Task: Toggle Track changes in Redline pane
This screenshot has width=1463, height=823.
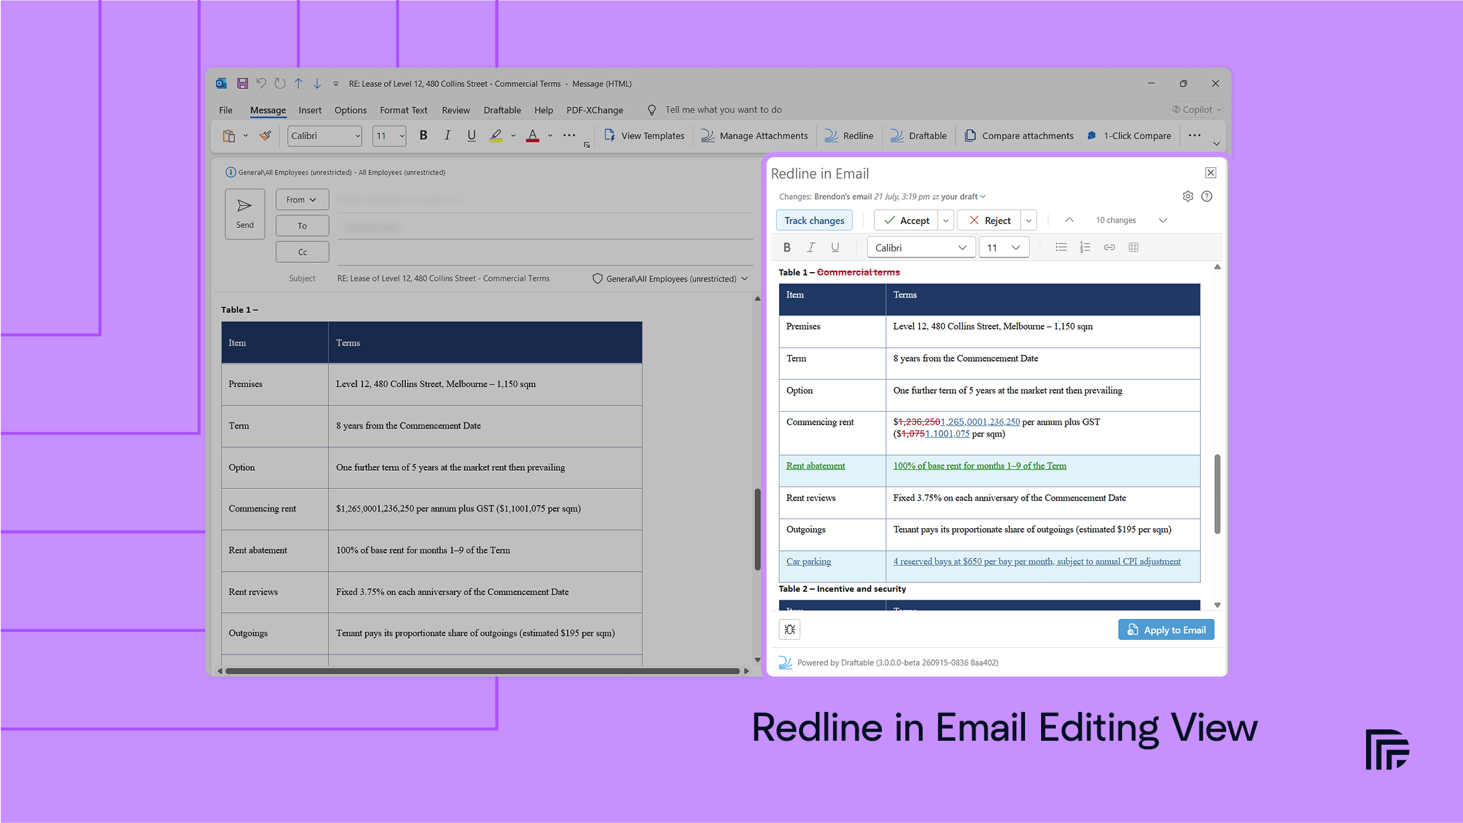Action: [x=814, y=221]
